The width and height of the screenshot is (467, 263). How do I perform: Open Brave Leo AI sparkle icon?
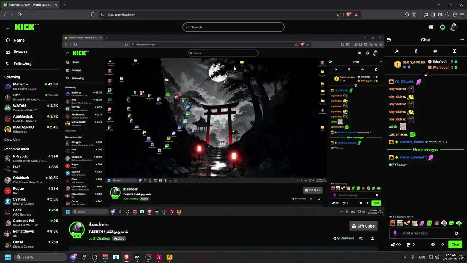coord(448,15)
